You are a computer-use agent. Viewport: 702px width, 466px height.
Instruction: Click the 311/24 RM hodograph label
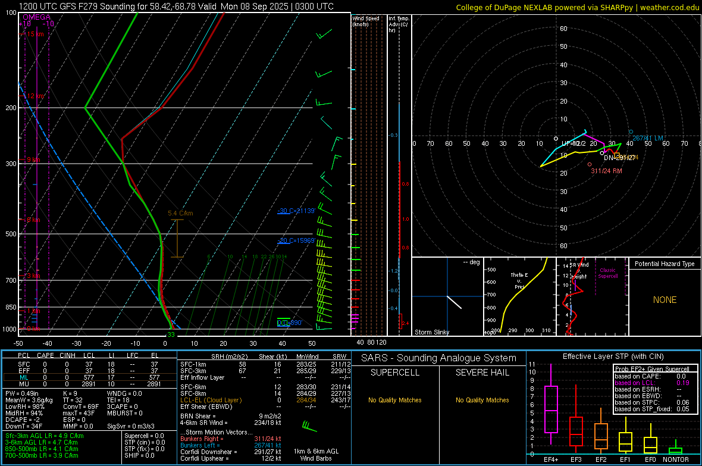click(x=606, y=171)
